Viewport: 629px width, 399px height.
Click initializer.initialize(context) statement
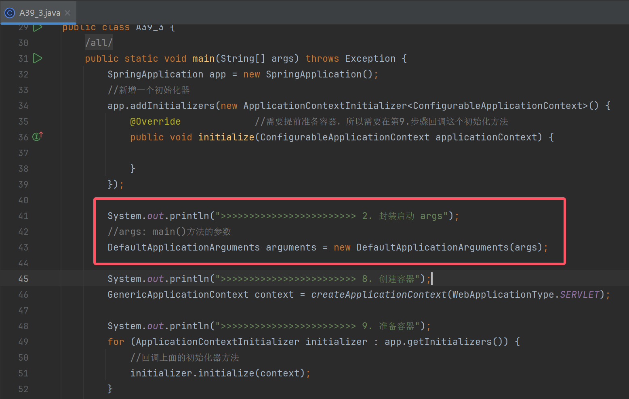pos(220,373)
